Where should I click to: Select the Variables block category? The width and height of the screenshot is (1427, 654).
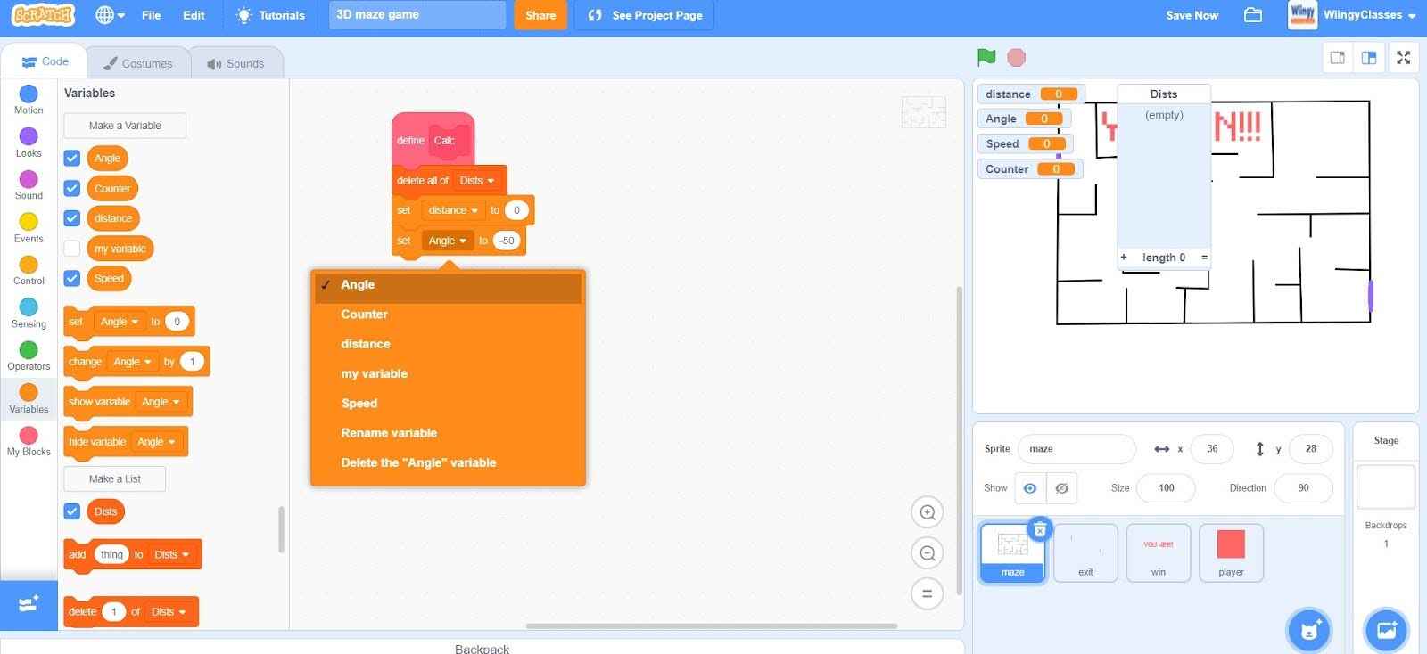click(x=29, y=398)
